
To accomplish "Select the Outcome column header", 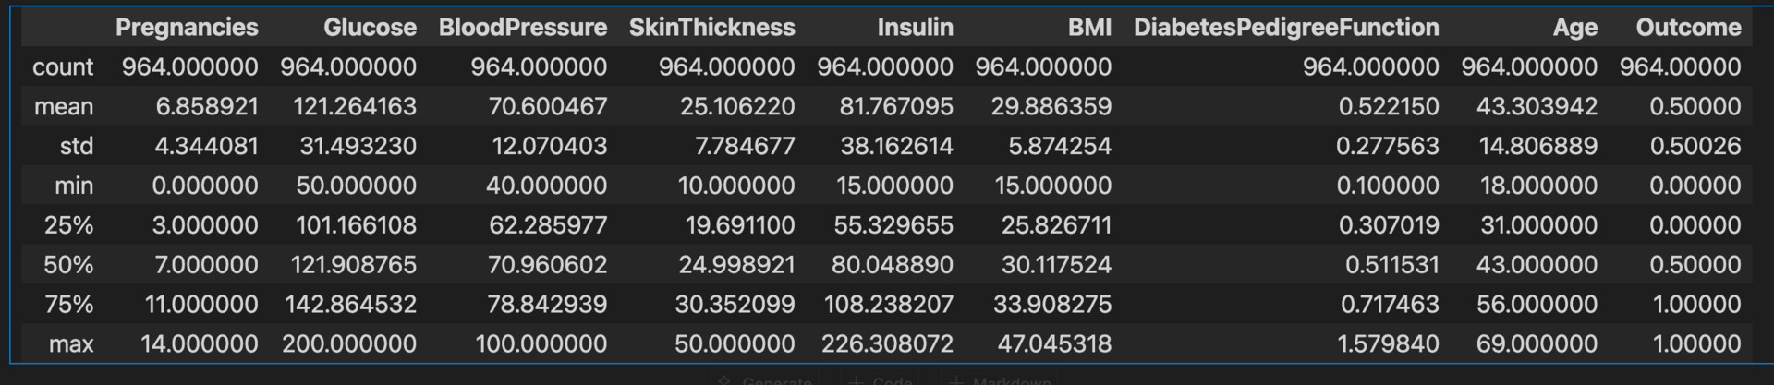I will coord(1688,28).
